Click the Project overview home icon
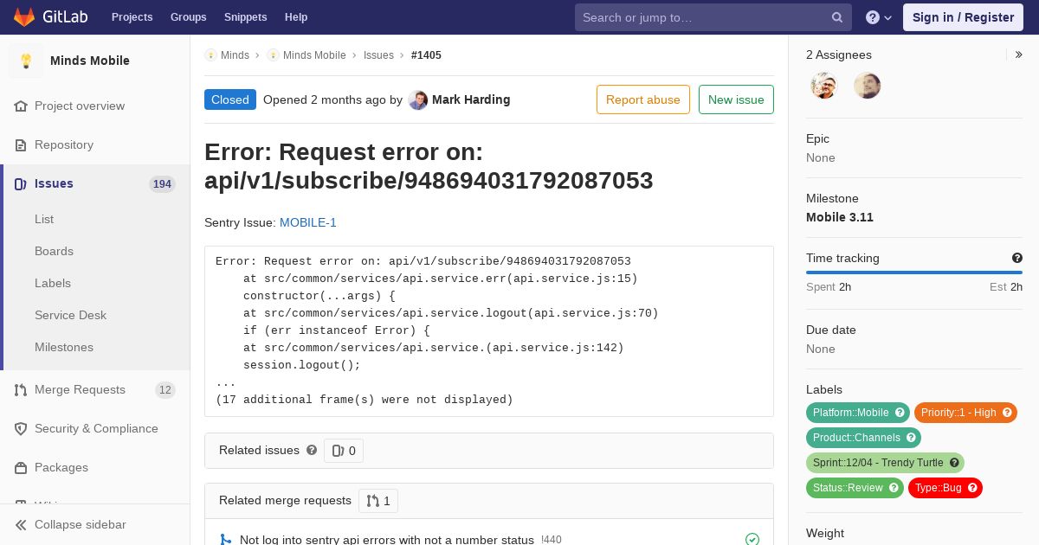The width and height of the screenshot is (1039, 545). coord(21,106)
